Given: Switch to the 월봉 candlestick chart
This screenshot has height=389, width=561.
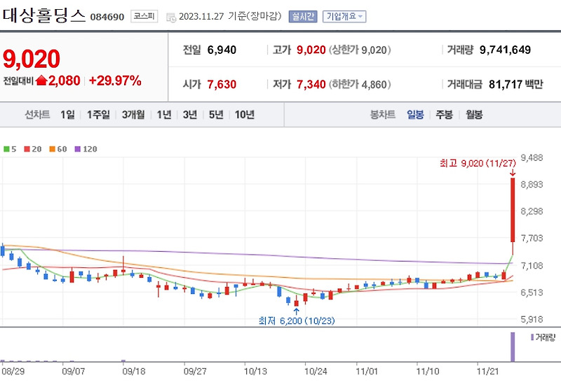Looking at the screenshot, I should click(x=474, y=115).
